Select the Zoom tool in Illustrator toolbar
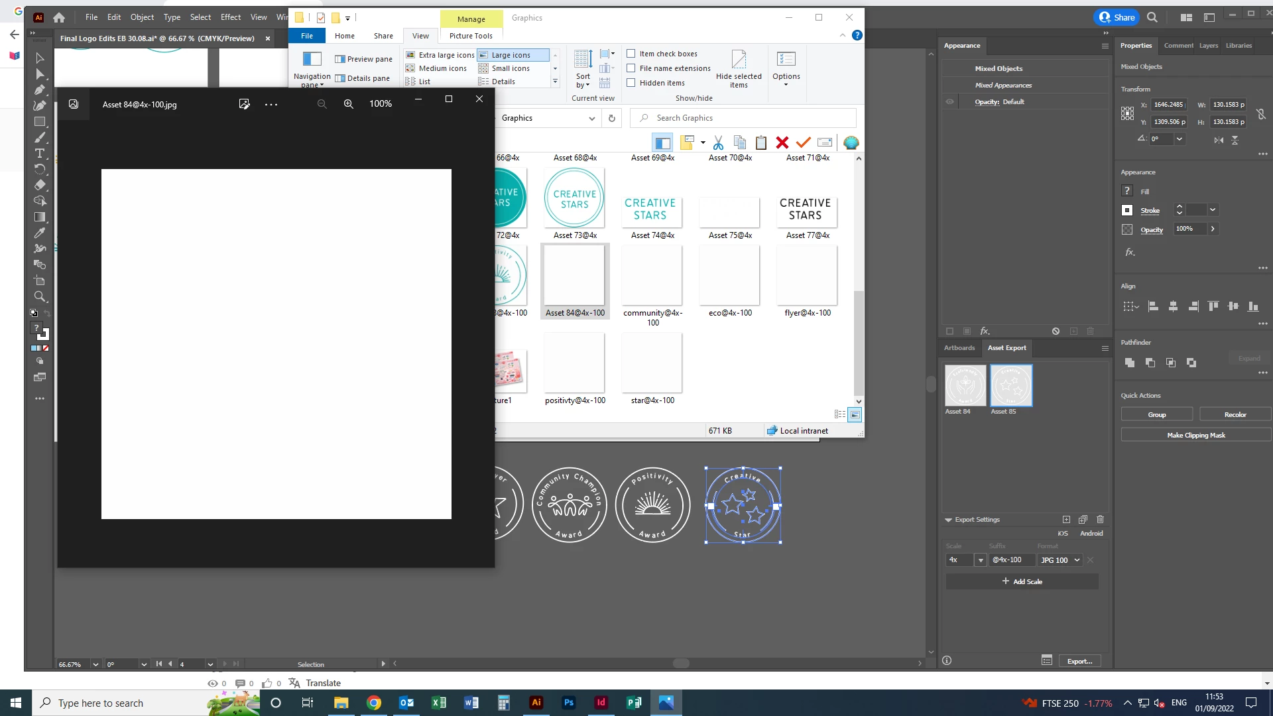 click(x=40, y=297)
